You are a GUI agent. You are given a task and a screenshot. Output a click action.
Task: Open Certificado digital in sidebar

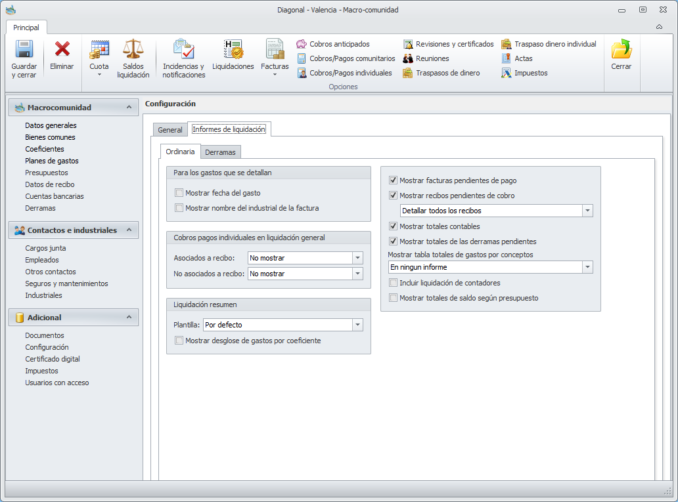tap(53, 359)
